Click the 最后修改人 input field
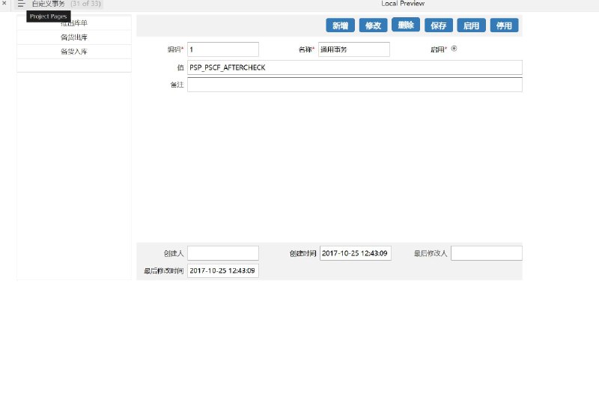This screenshot has height=394, width=599. pyautogui.click(x=486, y=253)
